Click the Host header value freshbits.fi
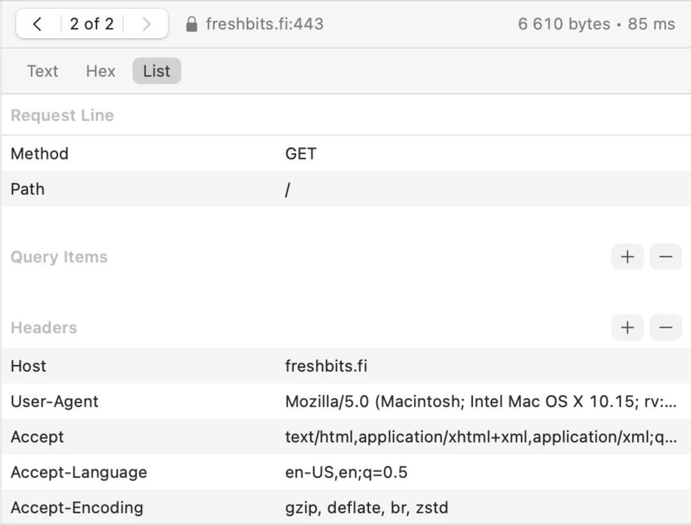The height and width of the screenshot is (525, 691). coord(326,366)
